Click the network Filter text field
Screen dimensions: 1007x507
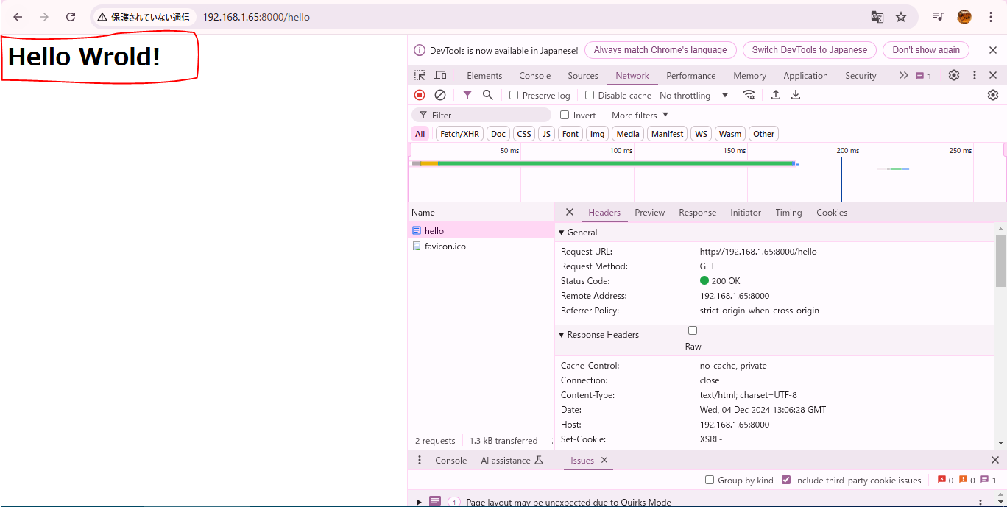[x=481, y=115]
